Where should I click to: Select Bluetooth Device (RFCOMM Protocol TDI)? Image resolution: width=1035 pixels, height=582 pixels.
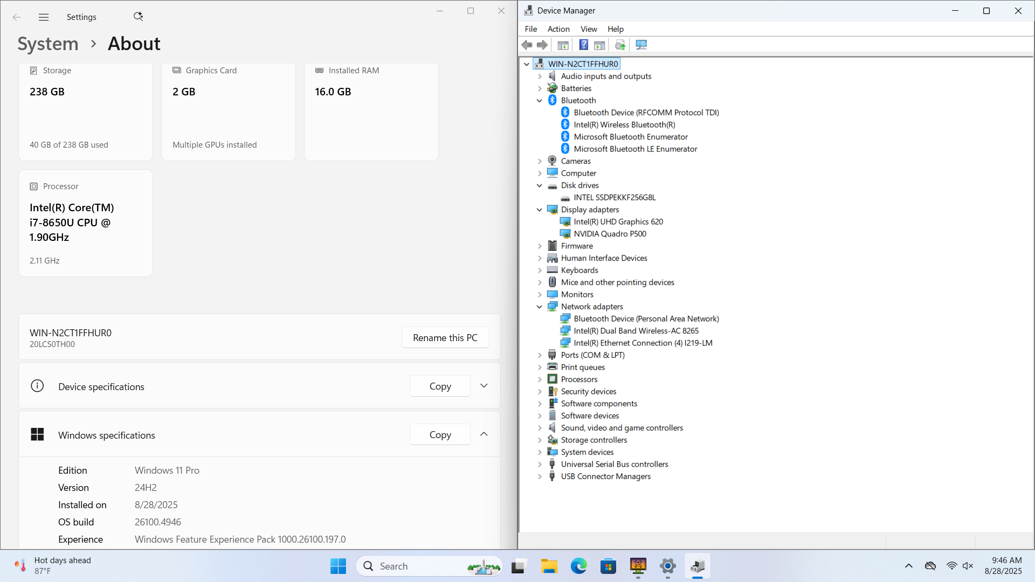pyautogui.click(x=646, y=112)
